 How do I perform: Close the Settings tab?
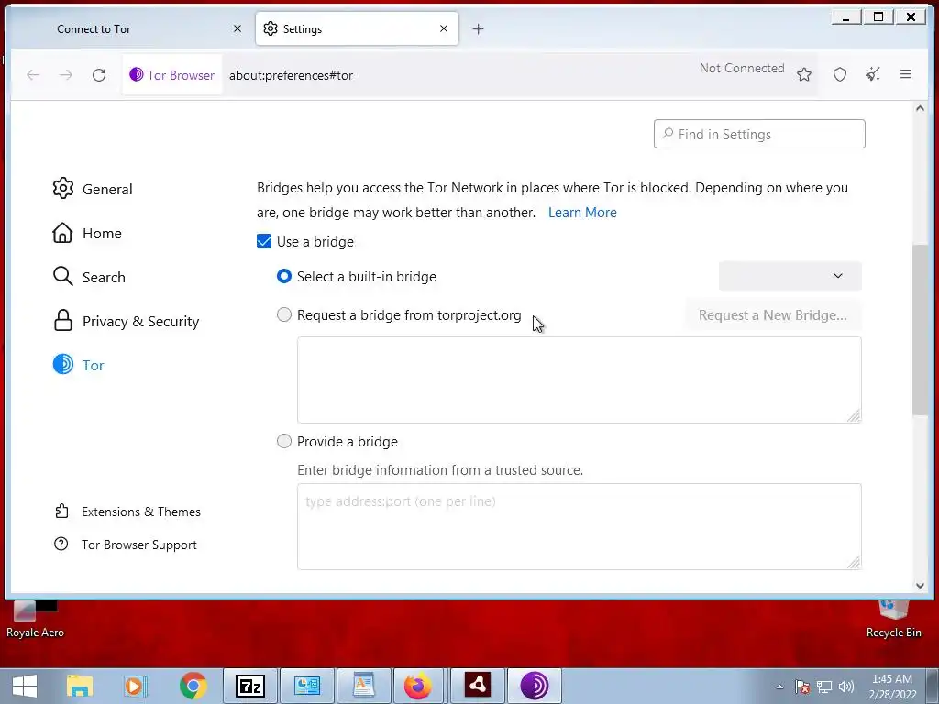pos(444,28)
